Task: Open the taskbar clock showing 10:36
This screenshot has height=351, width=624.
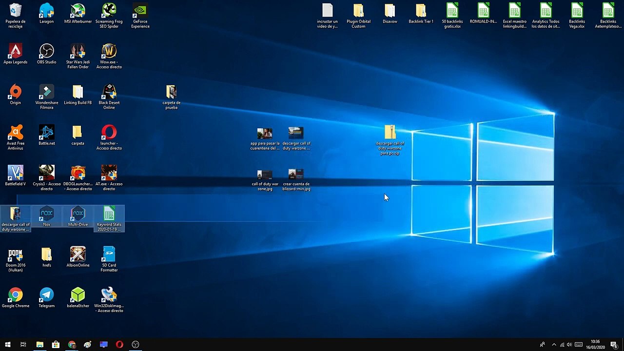Action: point(595,345)
